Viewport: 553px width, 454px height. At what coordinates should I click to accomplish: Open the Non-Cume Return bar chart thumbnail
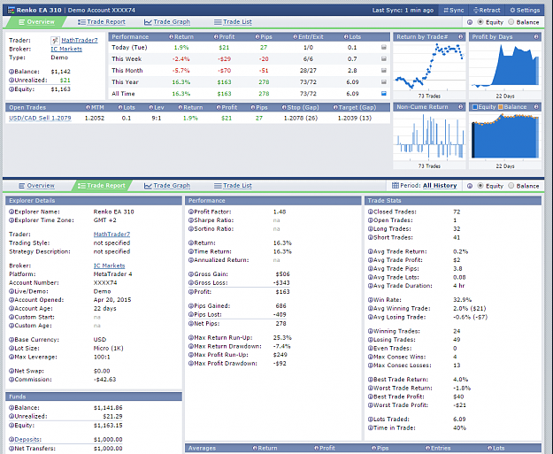click(429, 136)
